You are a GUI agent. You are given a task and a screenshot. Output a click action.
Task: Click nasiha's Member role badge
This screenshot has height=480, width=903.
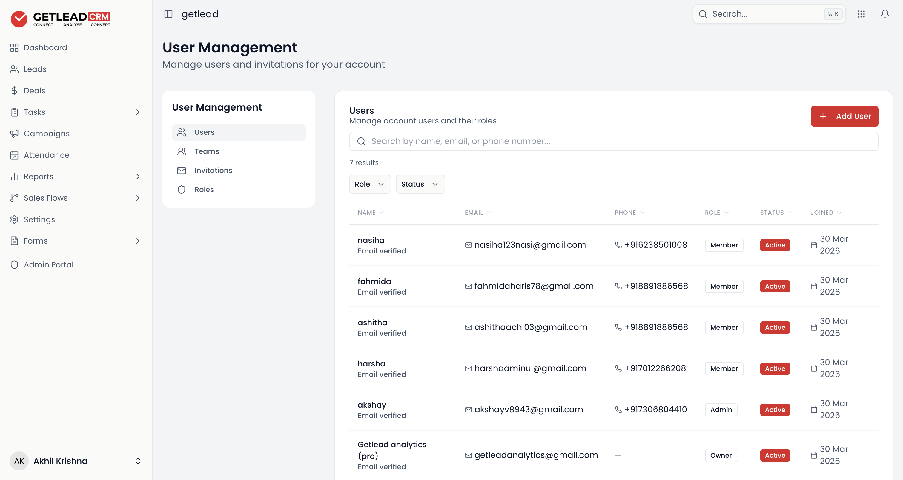pos(724,245)
